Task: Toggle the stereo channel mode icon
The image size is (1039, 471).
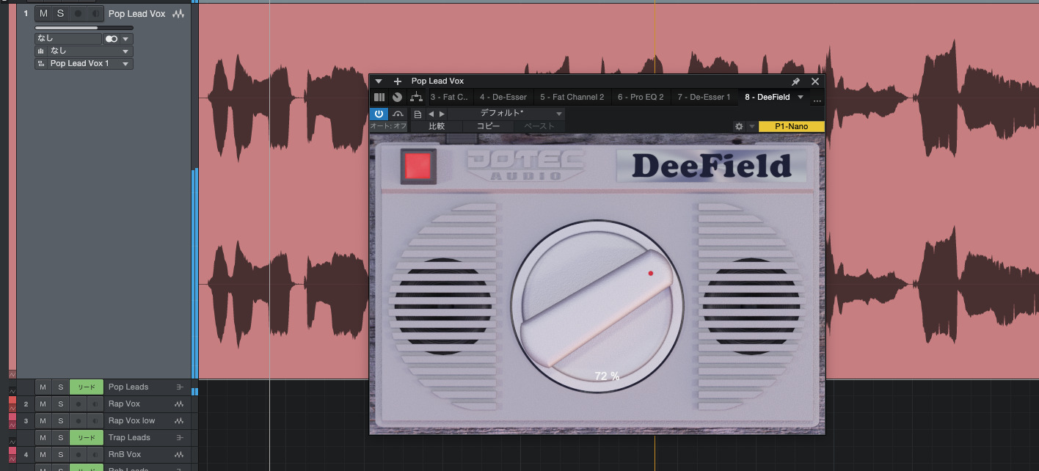Action: (112, 39)
